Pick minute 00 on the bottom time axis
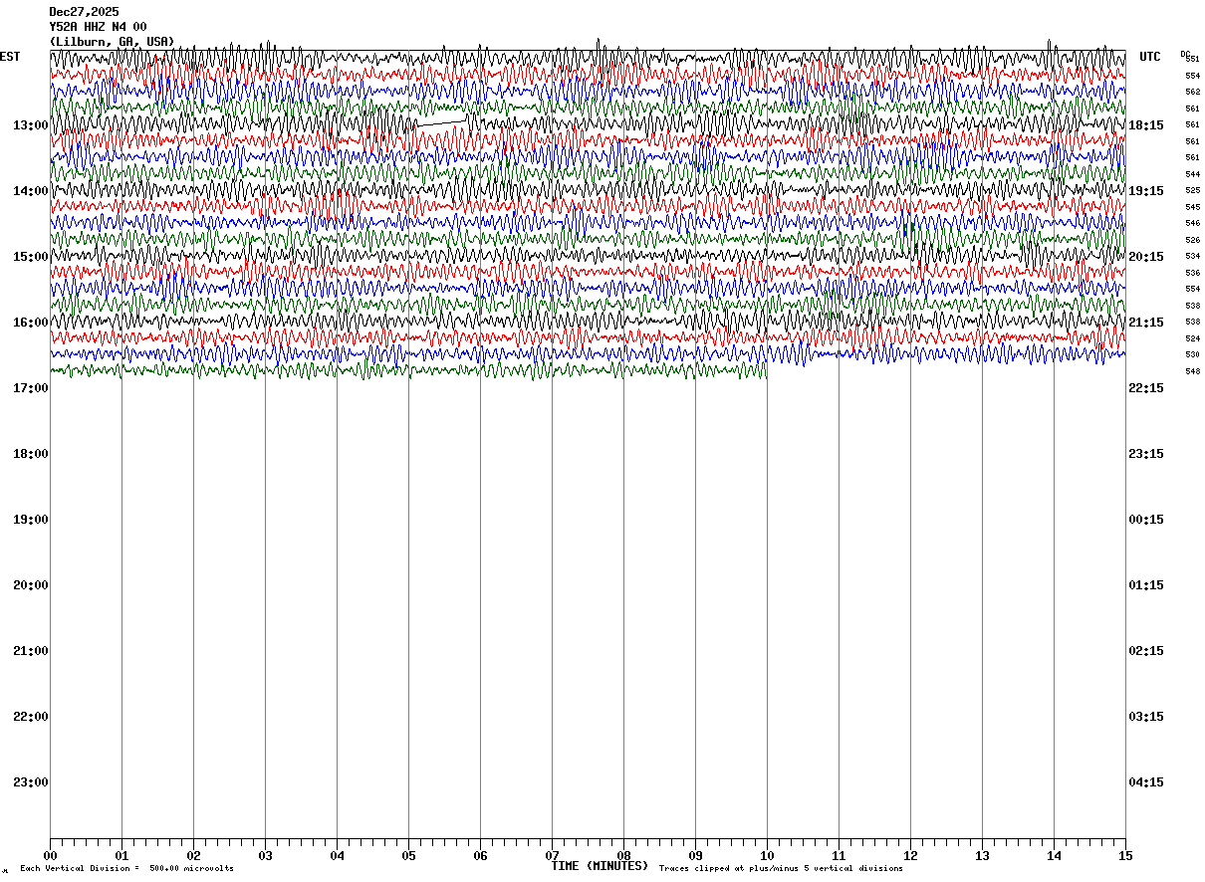1205x882 pixels. (x=50, y=855)
